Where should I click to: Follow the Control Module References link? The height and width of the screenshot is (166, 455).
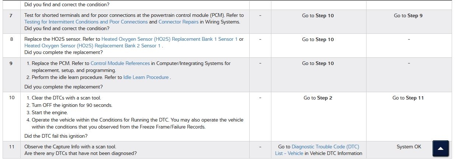[120, 63]
